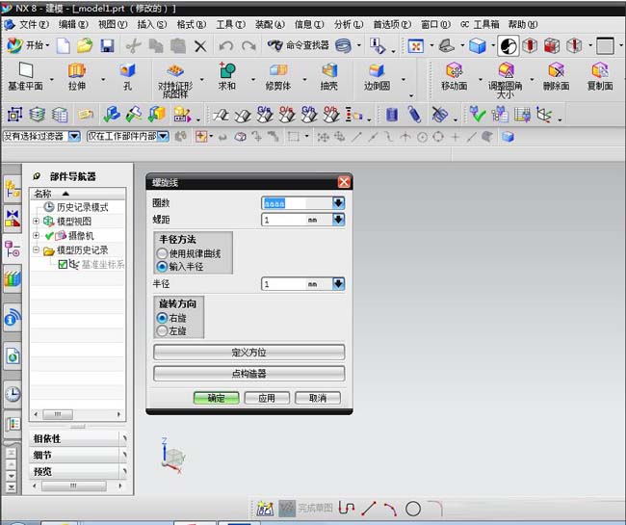Screen dimensions: 626x525
Task: Click the circle sketch tool at bottom
Action: tap(413, 509)
